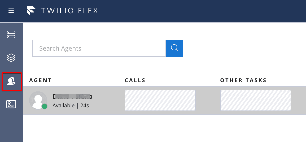306x142 pixels.
Task: Click the striped Other Tasks placeholder cell
Action: pos(255,100)
